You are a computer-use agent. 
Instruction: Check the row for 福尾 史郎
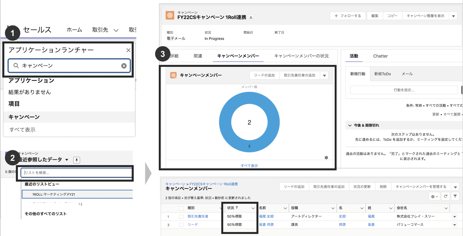pos(181,216)
